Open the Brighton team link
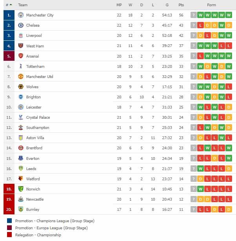 pyautogui.click(x=33, y=97)
